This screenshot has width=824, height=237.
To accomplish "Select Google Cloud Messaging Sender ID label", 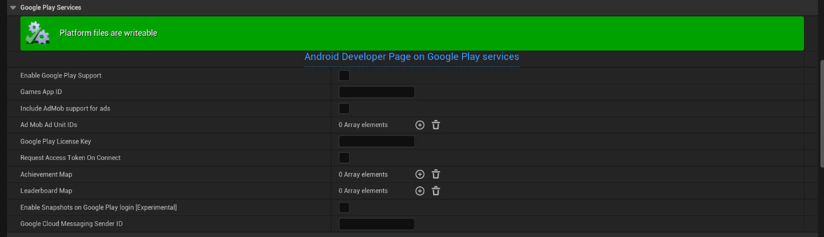I will [x=71, y=223].
